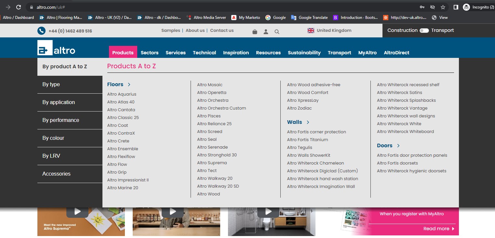
Task: Open the Sectors menu
Action: tap(149, 52)
